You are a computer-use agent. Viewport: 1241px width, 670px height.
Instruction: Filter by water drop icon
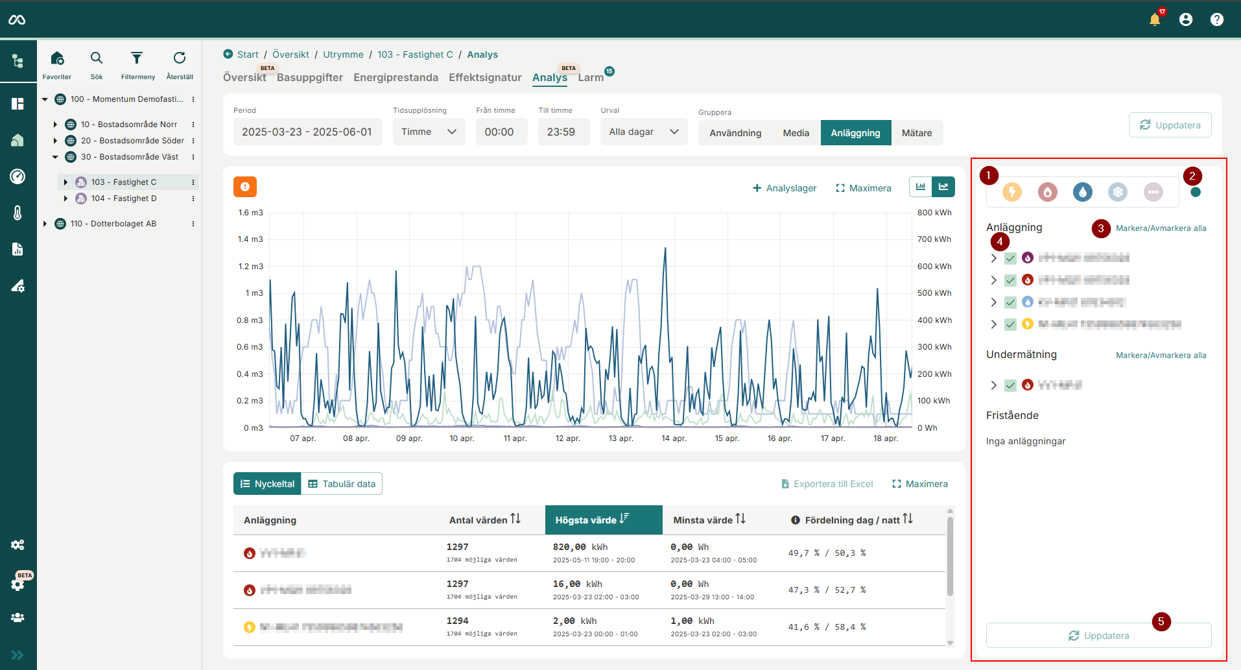tap(1083, 192)
